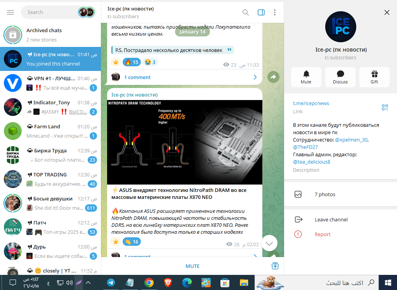Open Дурь chat
This screenshot has height=290, width=397.
[50, 251]
